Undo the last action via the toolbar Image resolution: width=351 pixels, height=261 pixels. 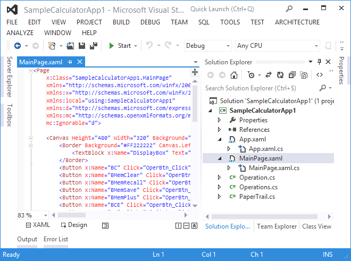149,45
